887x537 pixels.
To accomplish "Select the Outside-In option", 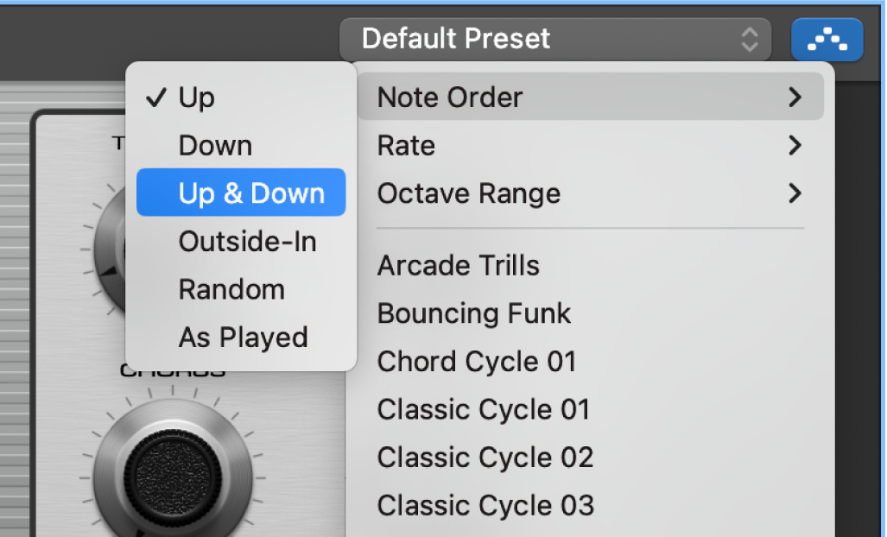I will 247,241.
